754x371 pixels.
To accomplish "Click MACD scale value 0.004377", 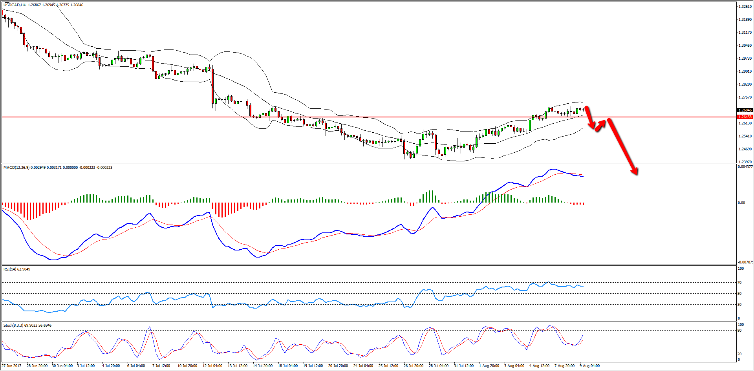I will [x=745, y=167].
